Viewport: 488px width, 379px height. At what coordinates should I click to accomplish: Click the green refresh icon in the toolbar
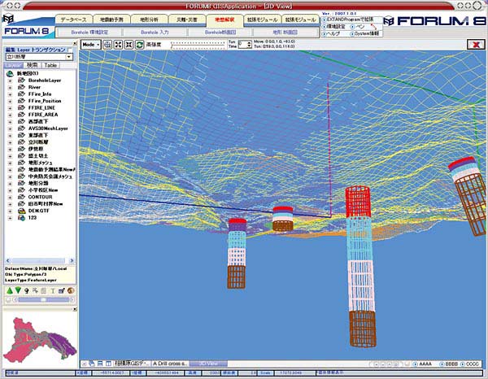139,45
